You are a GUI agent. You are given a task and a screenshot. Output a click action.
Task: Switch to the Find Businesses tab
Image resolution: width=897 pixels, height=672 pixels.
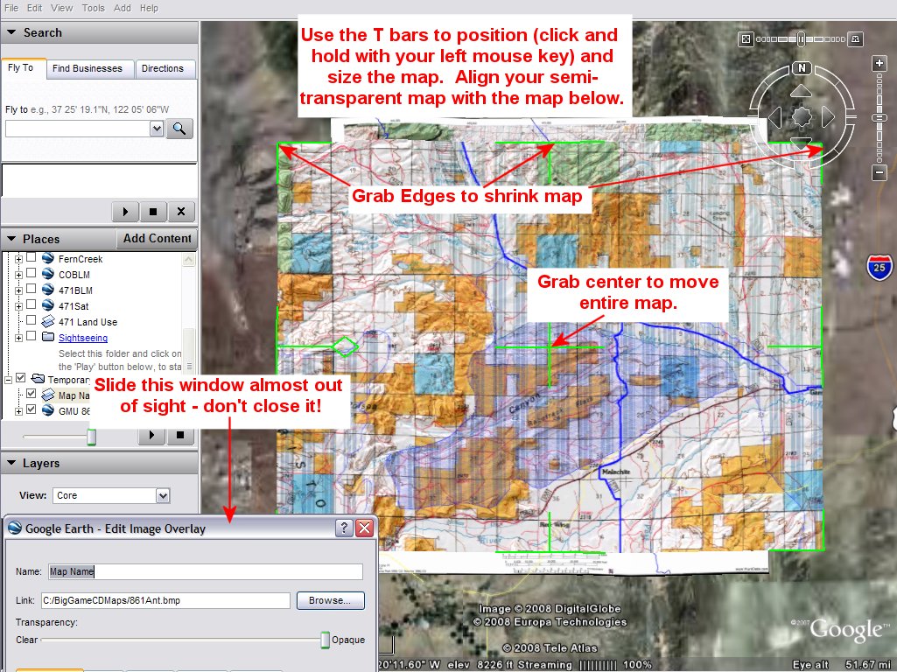tap(88, 68)
